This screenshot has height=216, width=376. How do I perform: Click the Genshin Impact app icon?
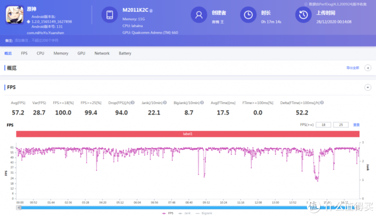14,15
